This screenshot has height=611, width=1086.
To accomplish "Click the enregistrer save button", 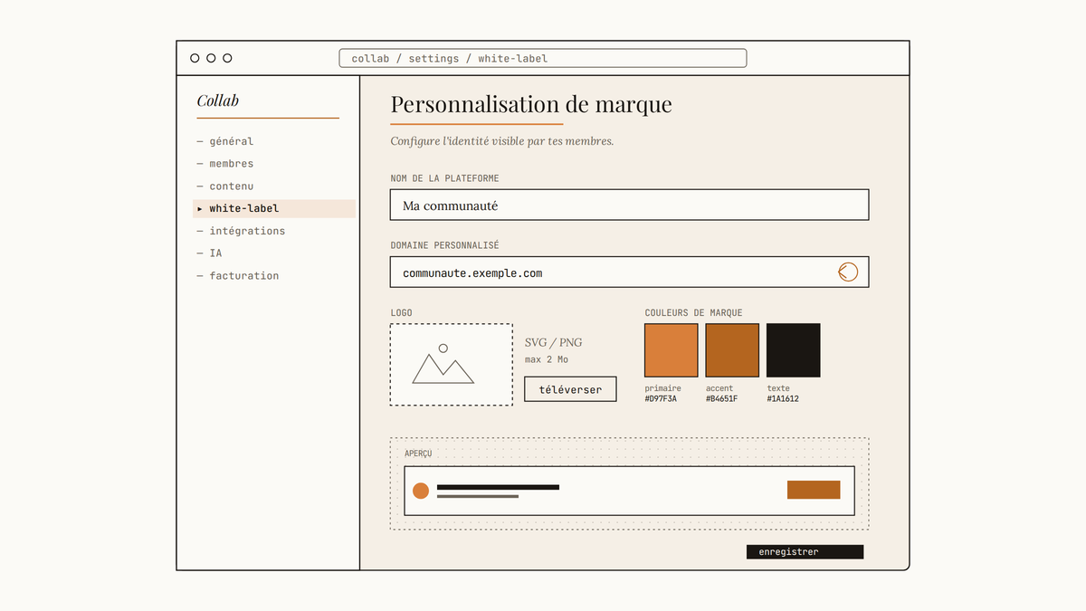I will coord(805,551).
